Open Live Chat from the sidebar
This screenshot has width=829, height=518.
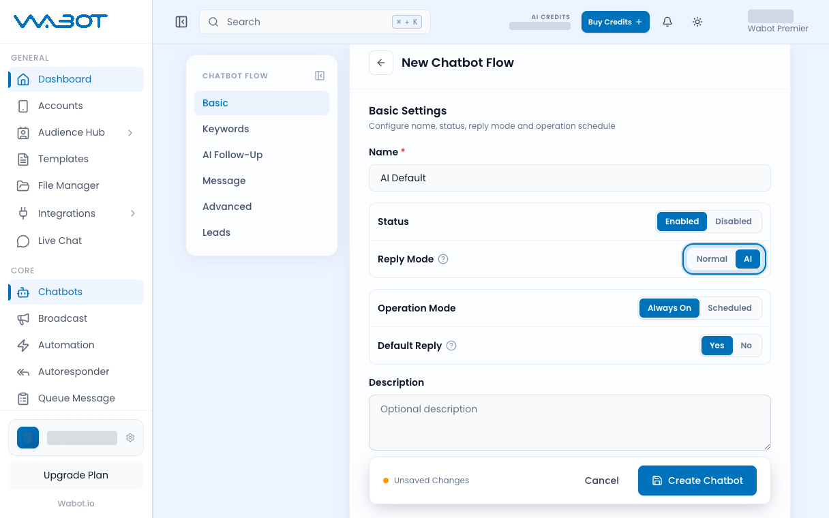[76, 241]
